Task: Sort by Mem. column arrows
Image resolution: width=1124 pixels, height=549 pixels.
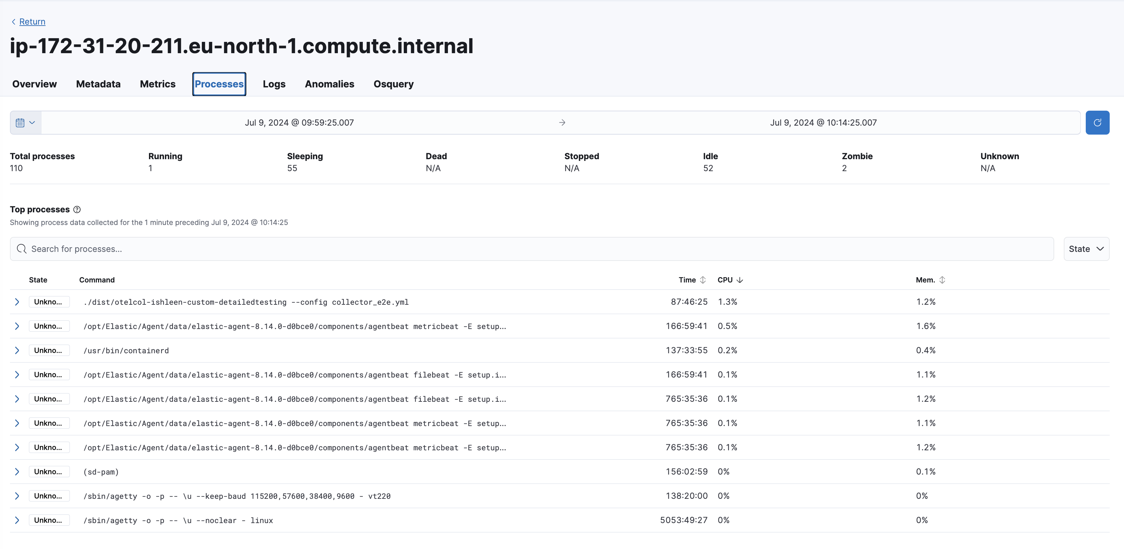Action: pos(942,280)
